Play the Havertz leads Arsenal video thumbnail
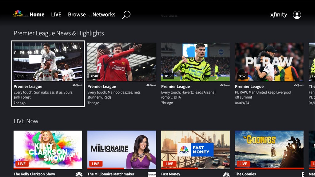Viewport: 315px width, 177px height. click(x=195, y=62)
